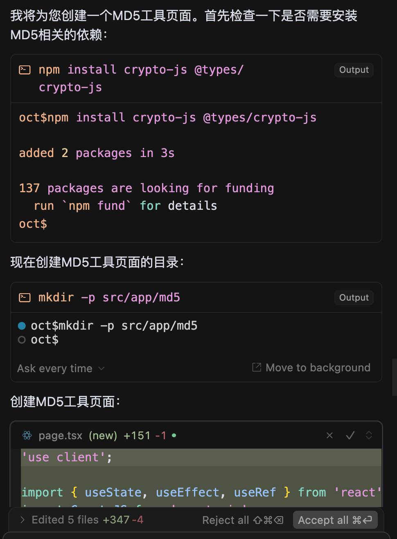
Task: Click the terminal icon beside npm install command
Action: click(25, 70)
